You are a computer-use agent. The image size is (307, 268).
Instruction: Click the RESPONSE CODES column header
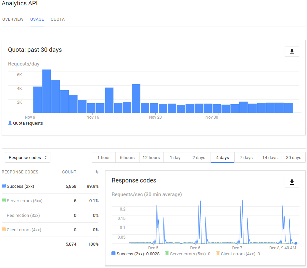click(20, 172)
